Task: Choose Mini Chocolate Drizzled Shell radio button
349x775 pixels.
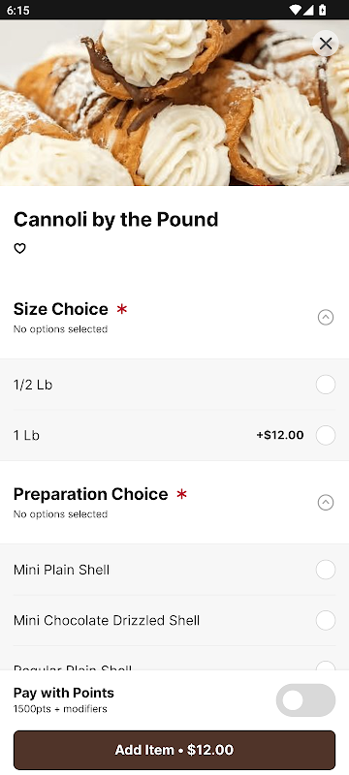Action: pos(326,620)
